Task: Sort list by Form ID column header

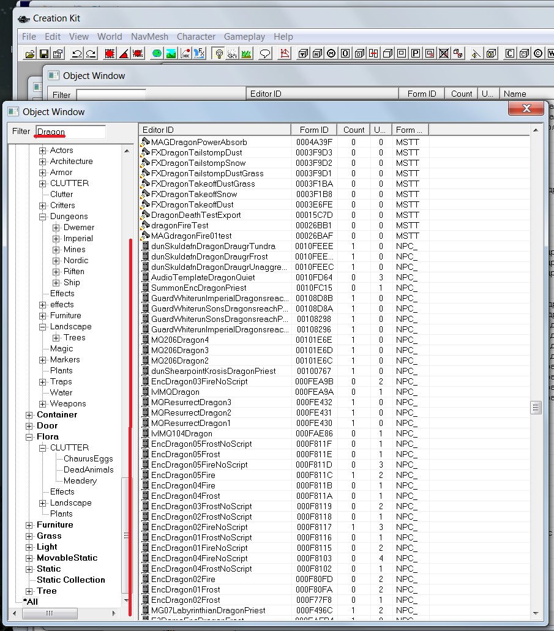Action: pos(313,130)
